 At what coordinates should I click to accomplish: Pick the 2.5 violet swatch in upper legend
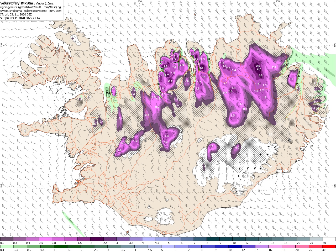[110, 239]
